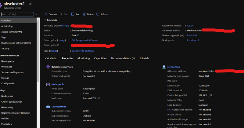Focus the Search (Ctrl+/) field
This screenshot has width=244, height=128.
point(17,14)
